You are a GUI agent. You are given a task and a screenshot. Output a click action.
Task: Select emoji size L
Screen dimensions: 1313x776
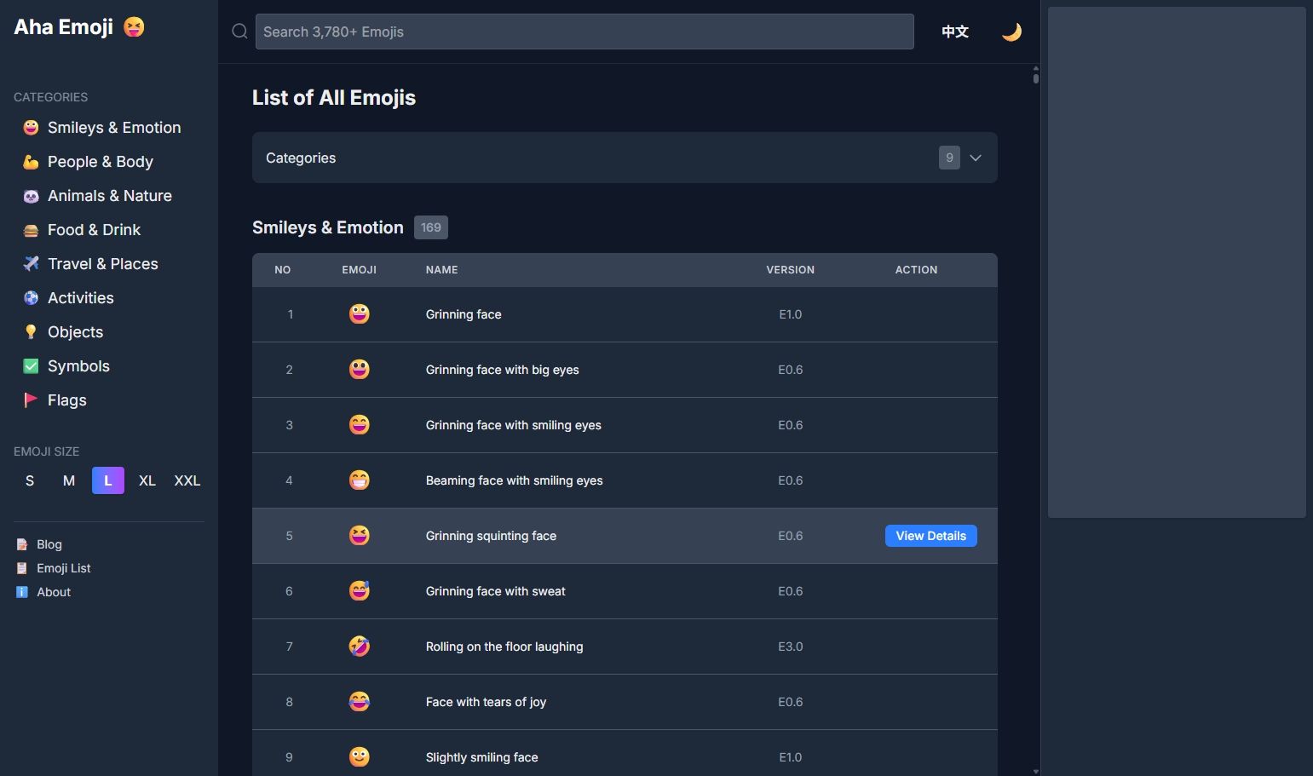pos(108,480)
